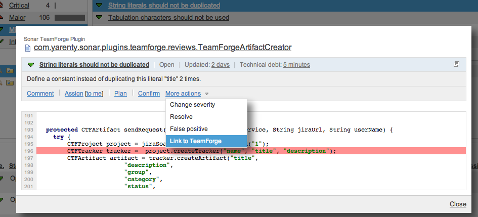The width and height of the screenshot is (478, 217).
Task: Open com.yarenty...TeamForgeArtifactCreator file link
Action: coord(162,48)
